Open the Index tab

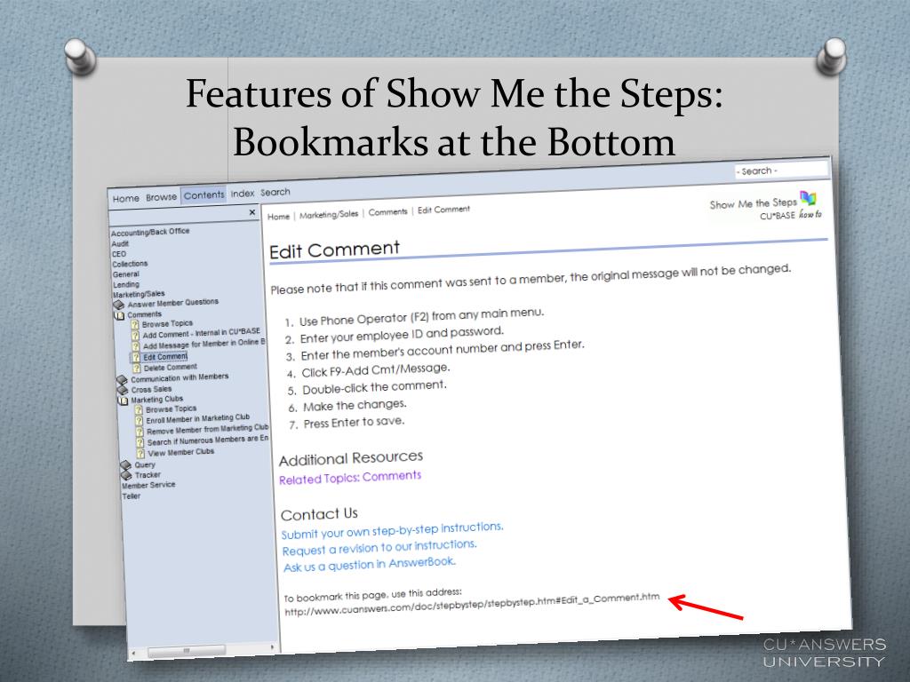[x=242, y=193]
